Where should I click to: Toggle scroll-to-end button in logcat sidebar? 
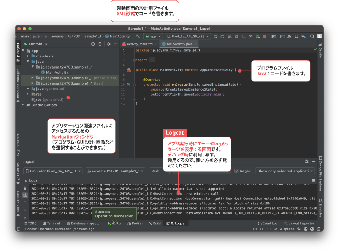click(x=25, y=195)
